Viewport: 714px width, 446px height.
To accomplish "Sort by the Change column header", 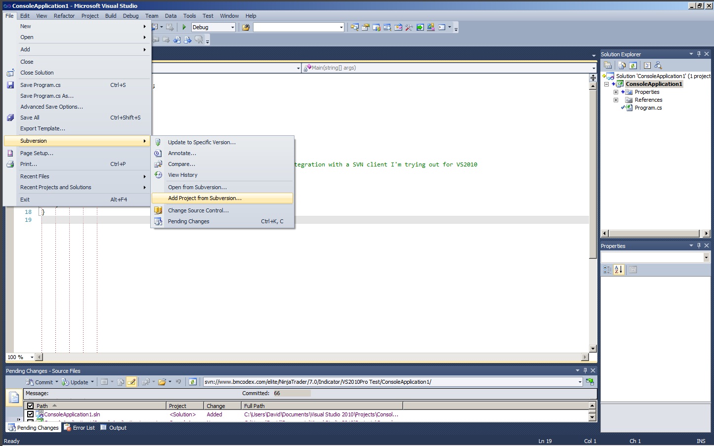I will click(x=223, y=406).
